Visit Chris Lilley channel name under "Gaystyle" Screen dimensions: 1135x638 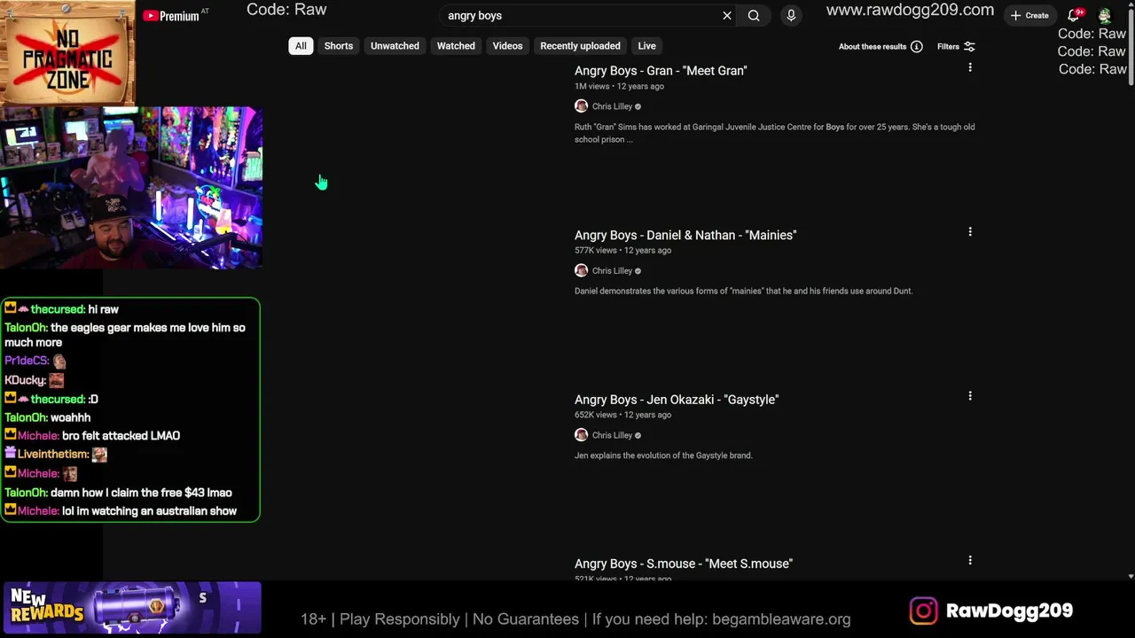612,435
